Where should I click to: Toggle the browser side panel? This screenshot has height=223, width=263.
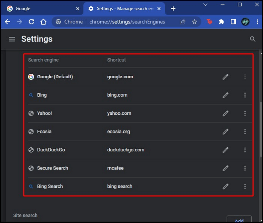(233, 22)
